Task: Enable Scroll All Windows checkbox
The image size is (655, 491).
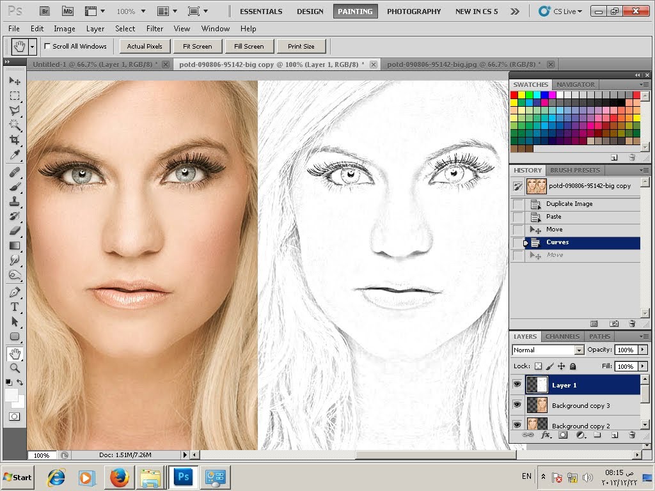Action: (x=47, y=46)
